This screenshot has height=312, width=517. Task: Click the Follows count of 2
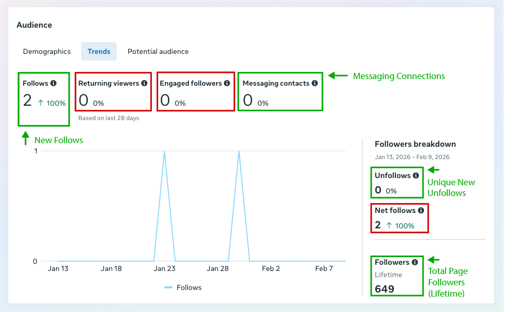[28, 101]
